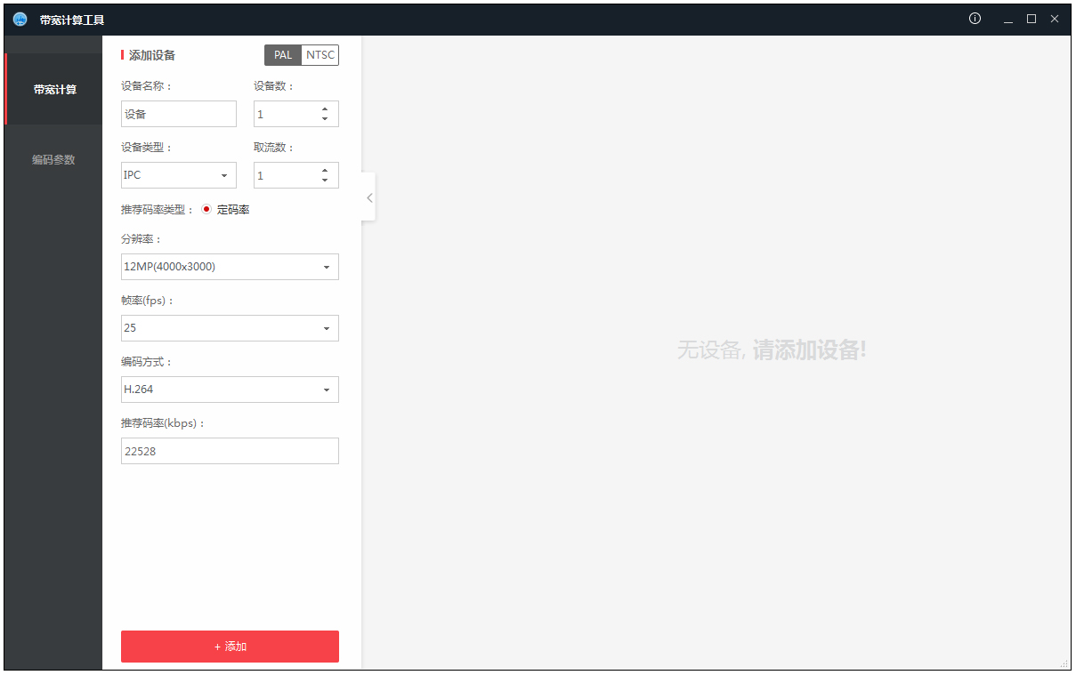
Task: Increase 设备数 with the up arrow
Action: point(325,108)
